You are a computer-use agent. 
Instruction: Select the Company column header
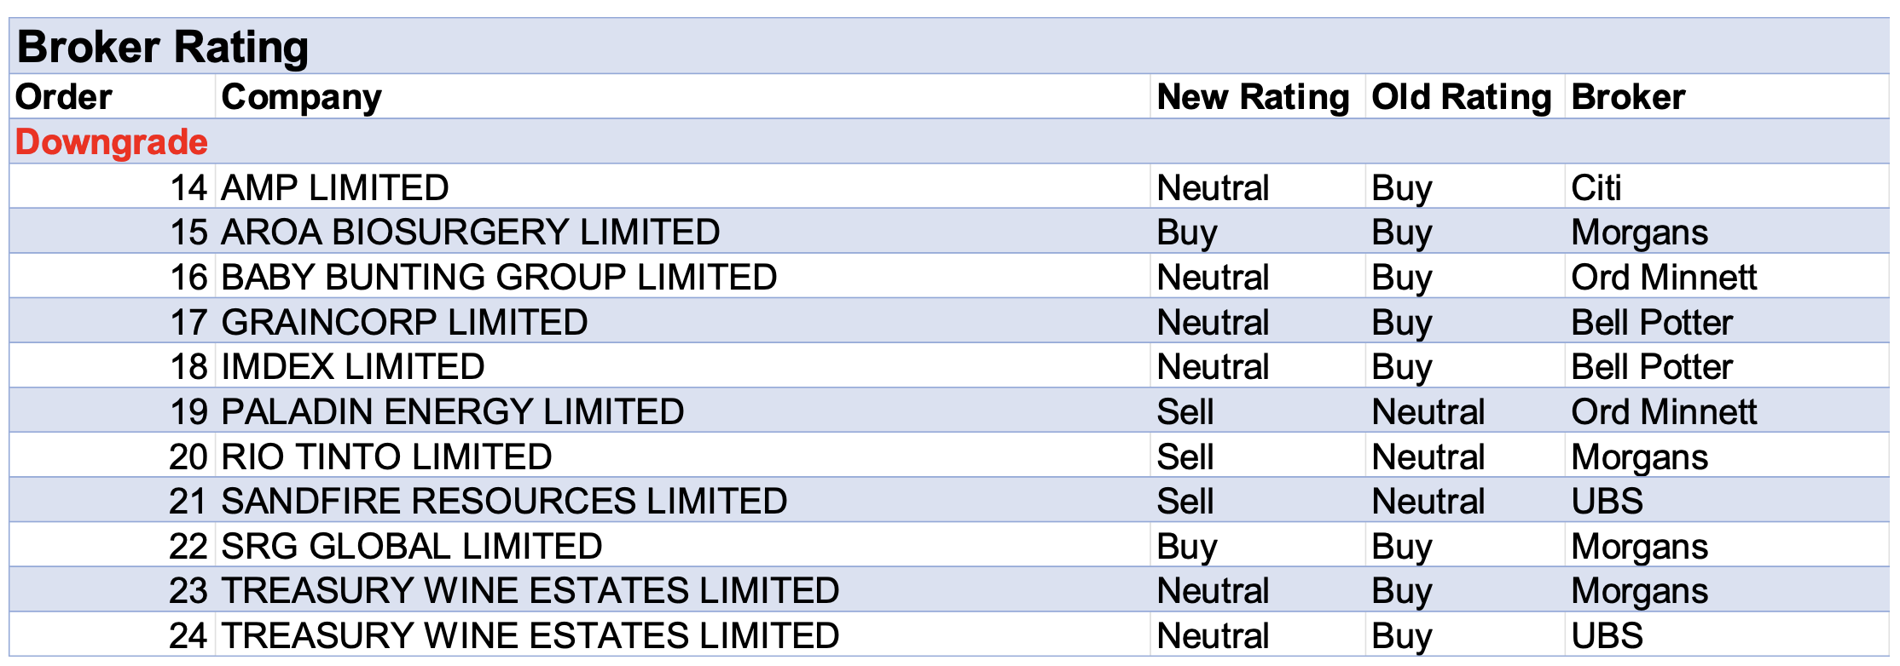click(301, 97)
